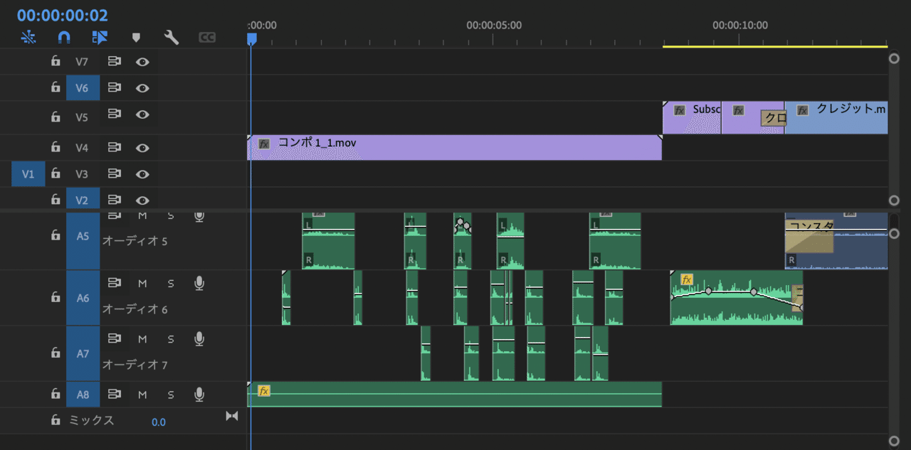
Task: Hide track V5 with eye icon
Action: (x=142, y=114)
